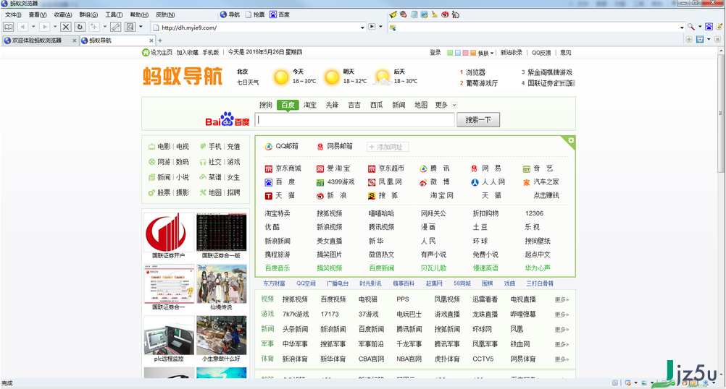Click the 搜索一下 search button
This screenshot has height=389, width=726.
tap(478, 119)
